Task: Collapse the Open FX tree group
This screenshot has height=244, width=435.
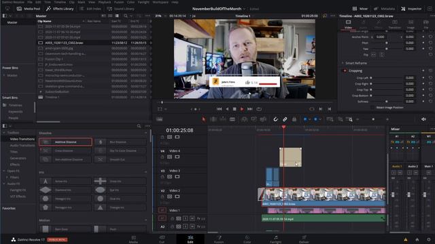Action: click(4, 171)
